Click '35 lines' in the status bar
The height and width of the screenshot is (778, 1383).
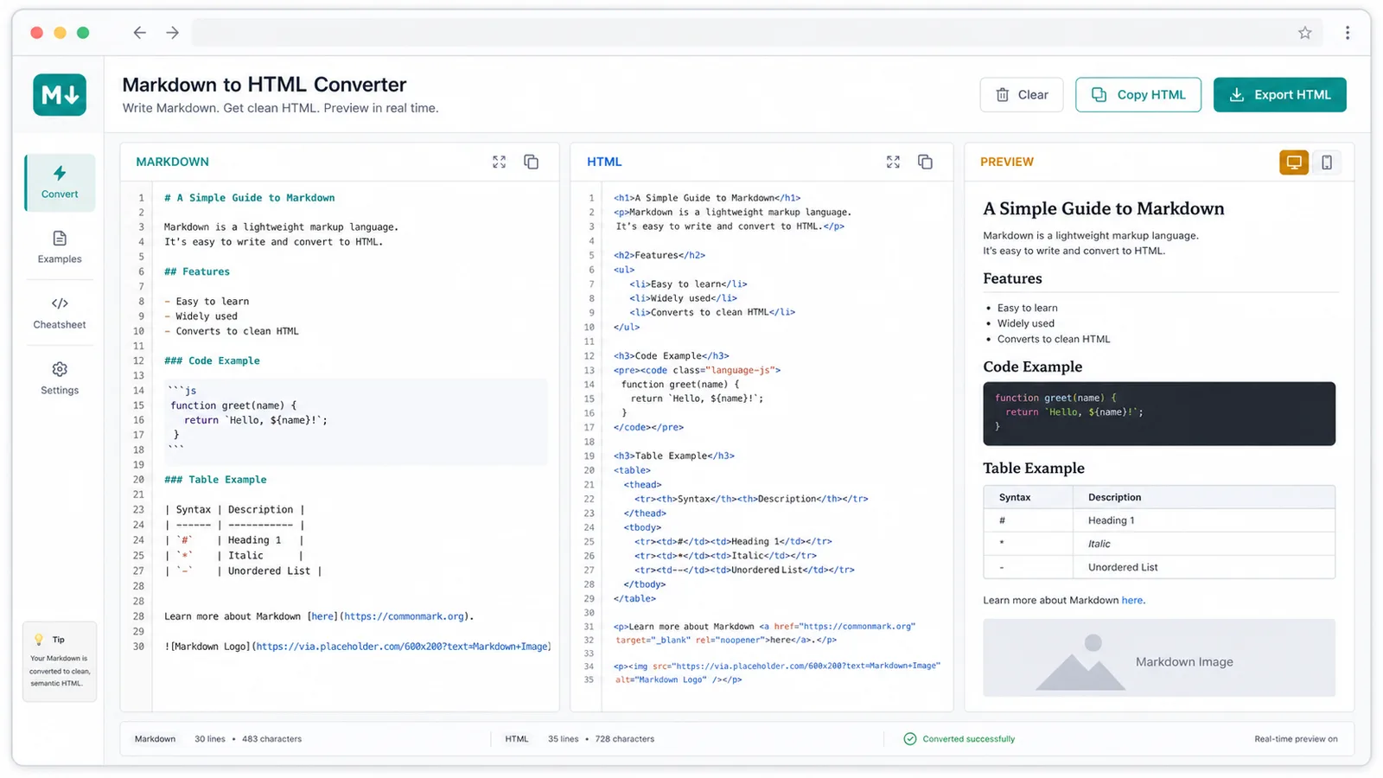point(563,739)
